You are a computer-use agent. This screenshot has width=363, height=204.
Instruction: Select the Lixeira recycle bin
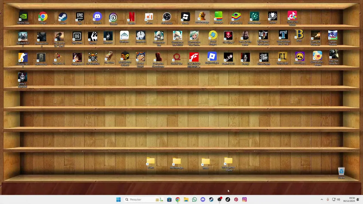tap(341, 173)
